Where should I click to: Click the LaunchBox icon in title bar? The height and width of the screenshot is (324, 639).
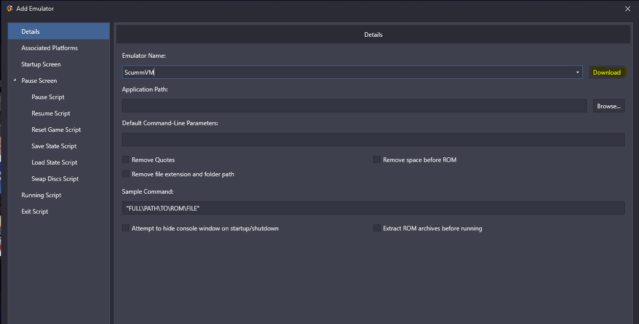pos(10,9)
